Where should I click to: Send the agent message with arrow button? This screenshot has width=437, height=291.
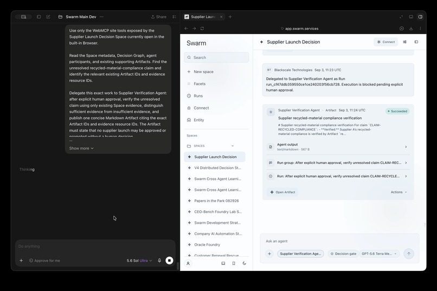(x=409, y=254)
